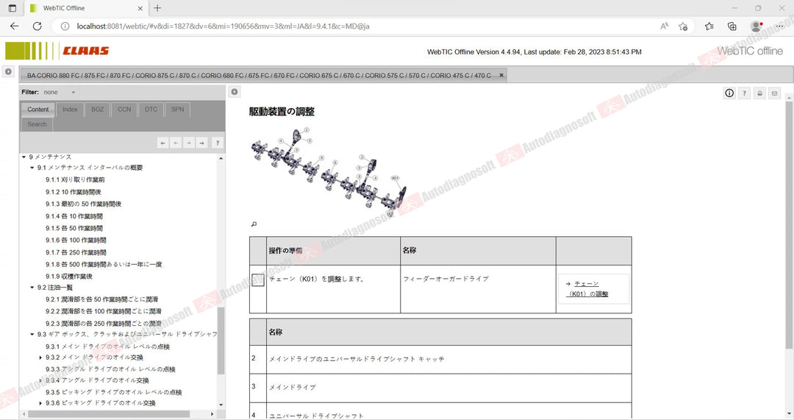Open help question-mark icon at top right
This screenshot has height=420, width=794.
coord(744,93)
